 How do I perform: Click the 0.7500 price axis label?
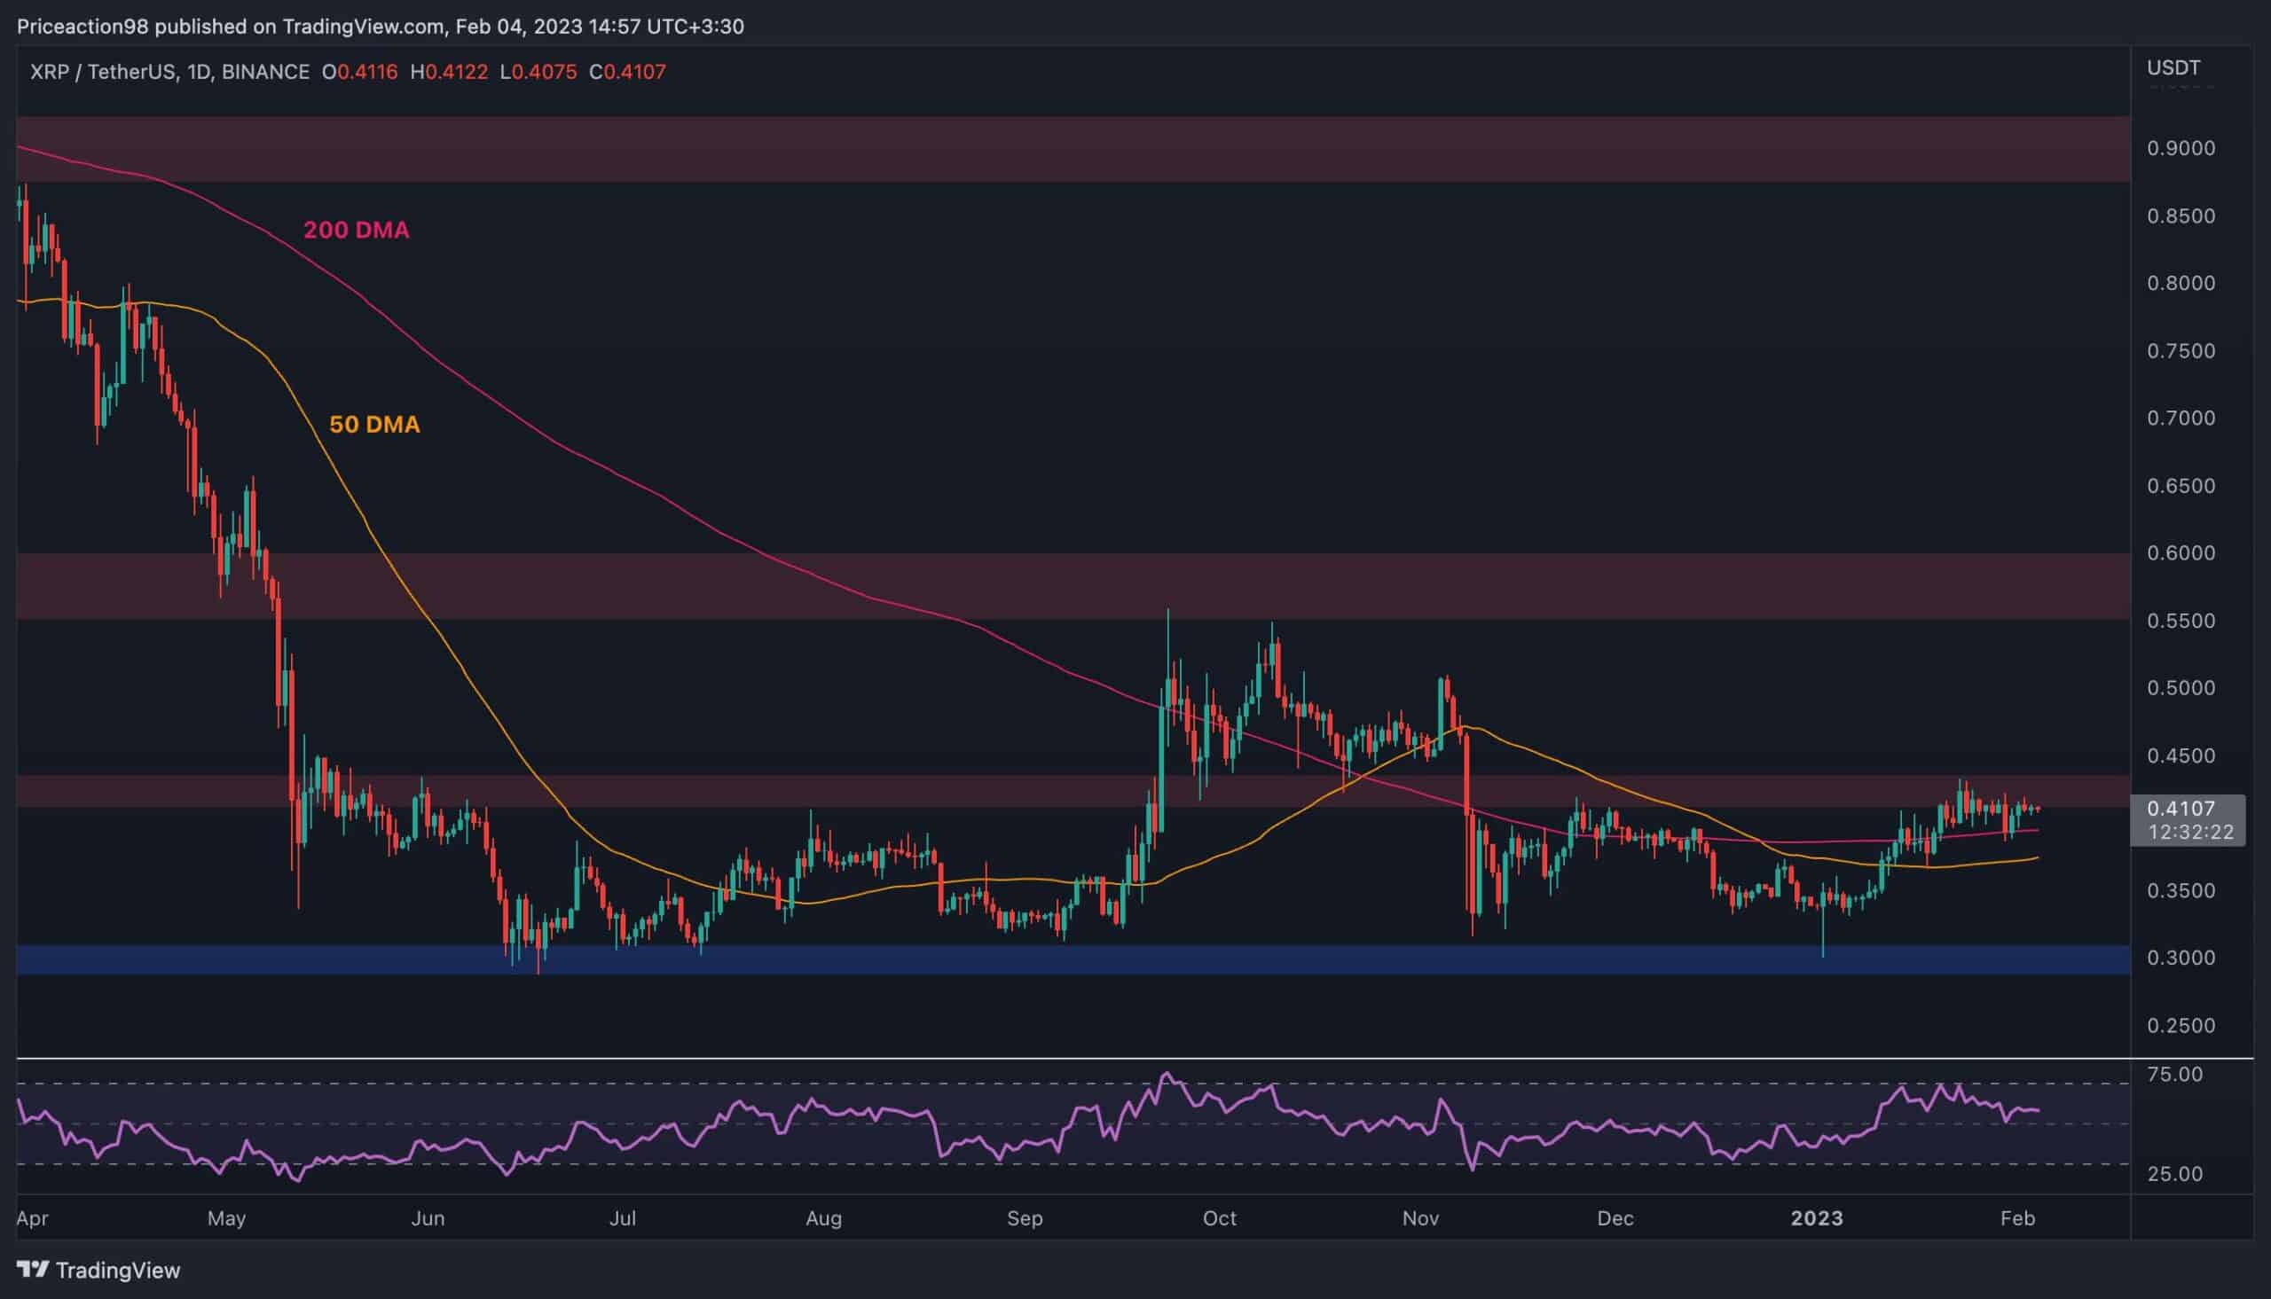point(2181,350)
